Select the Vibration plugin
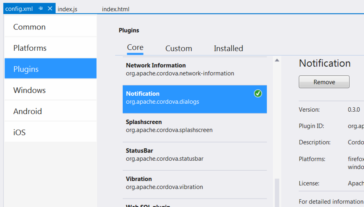 point(195,185)
